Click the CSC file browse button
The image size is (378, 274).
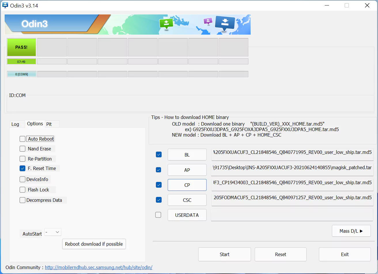point(187,200)
